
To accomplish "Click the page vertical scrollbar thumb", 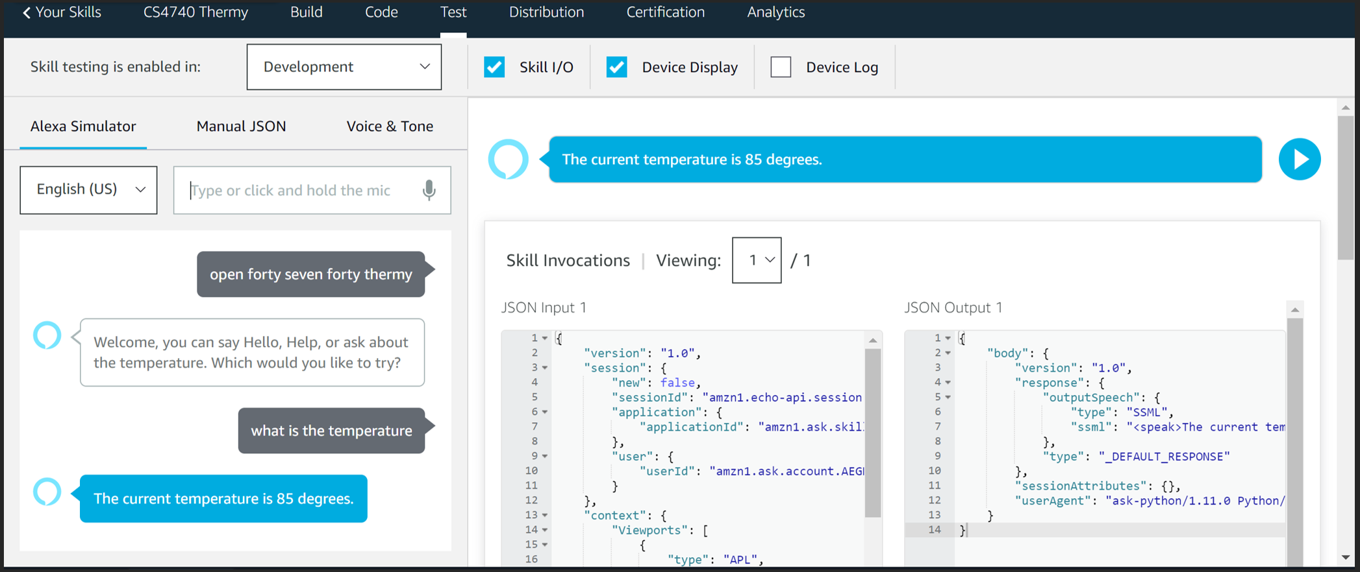I will click(x=1346, y=188).
